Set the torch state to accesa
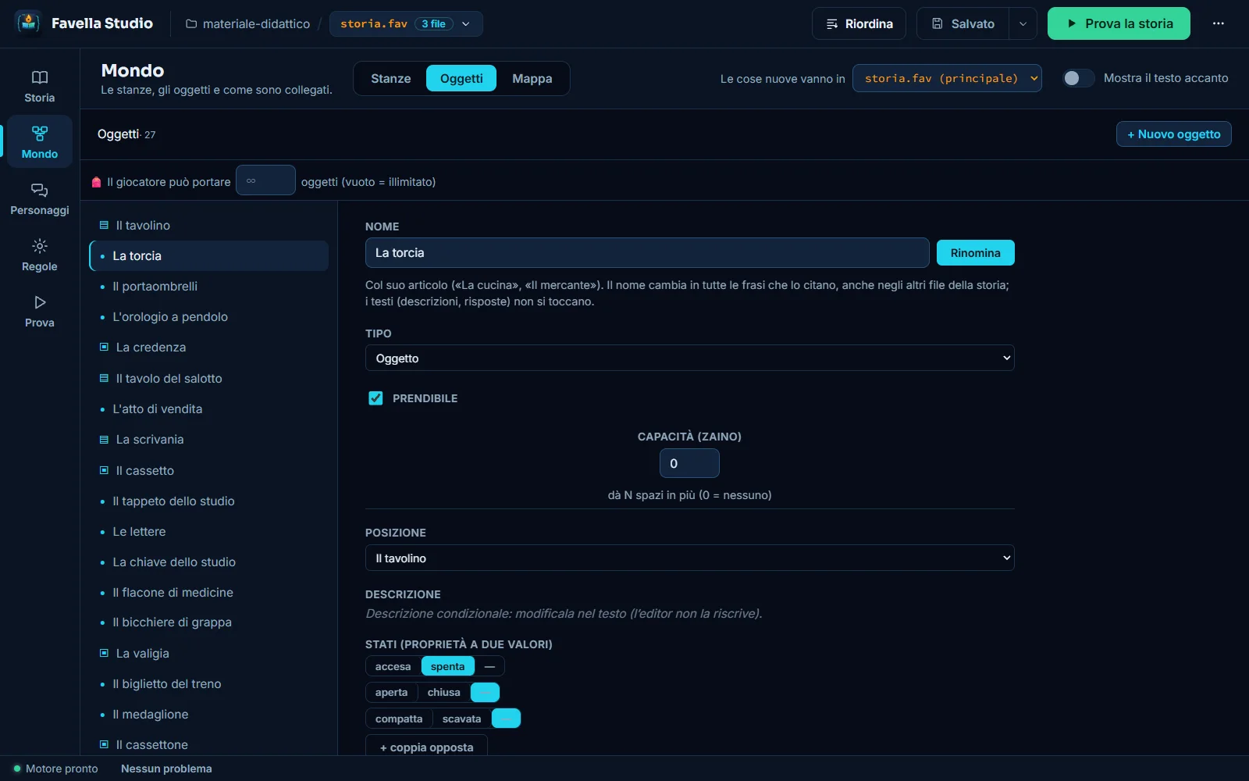Screen dimensions: 1249x781 (x=393, y=666)
